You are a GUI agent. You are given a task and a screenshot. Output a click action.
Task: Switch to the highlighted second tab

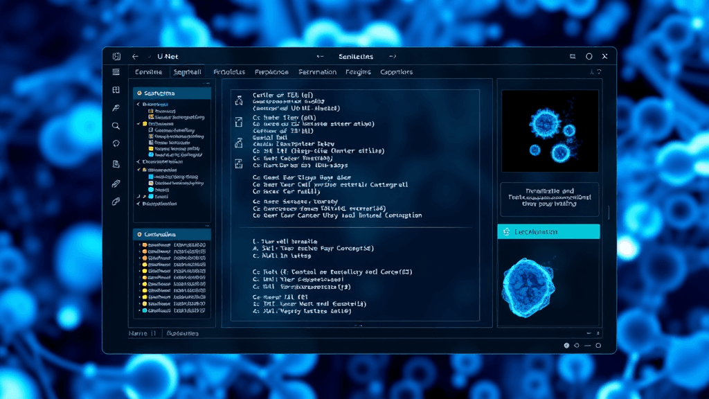coord(187,72)
